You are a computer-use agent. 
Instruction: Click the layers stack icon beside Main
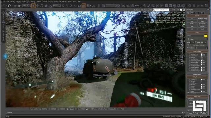133,6
